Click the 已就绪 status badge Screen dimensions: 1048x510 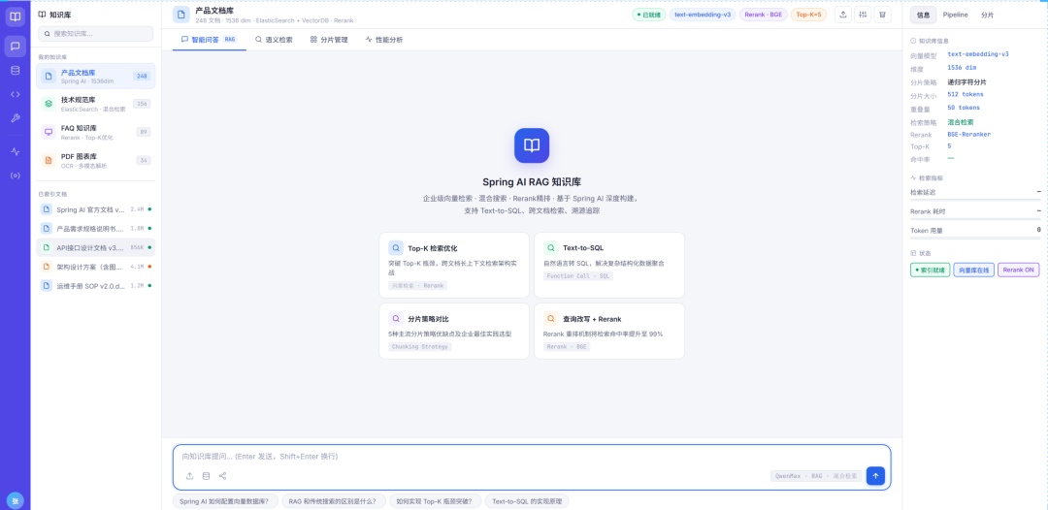click(648, 15)
